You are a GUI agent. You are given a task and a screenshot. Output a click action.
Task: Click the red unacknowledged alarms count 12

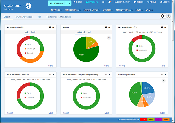pos(144,119)
